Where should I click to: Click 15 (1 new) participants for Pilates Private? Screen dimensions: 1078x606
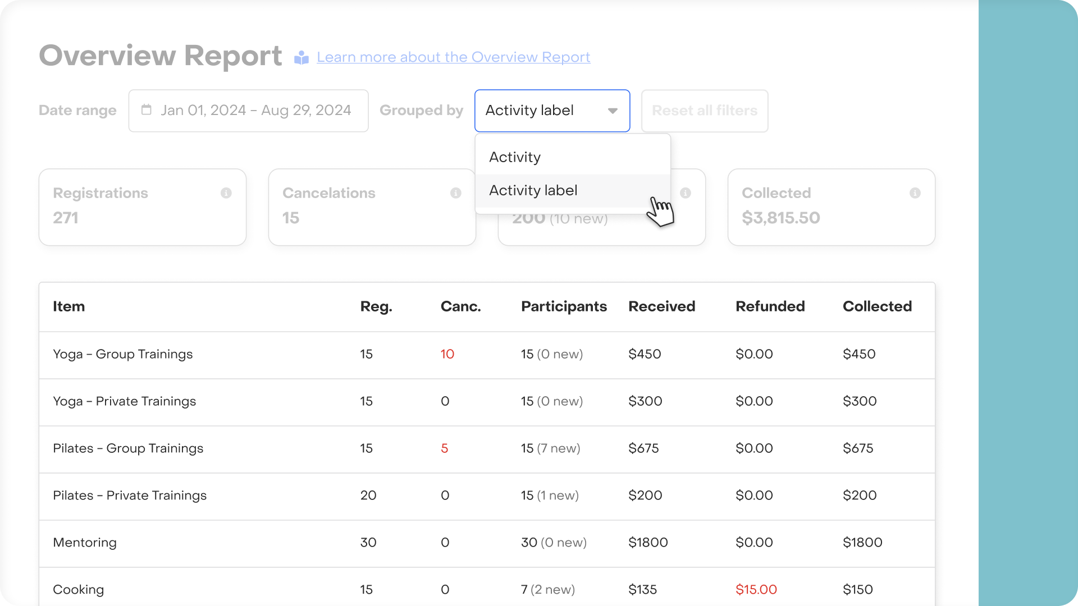point(550,495)
